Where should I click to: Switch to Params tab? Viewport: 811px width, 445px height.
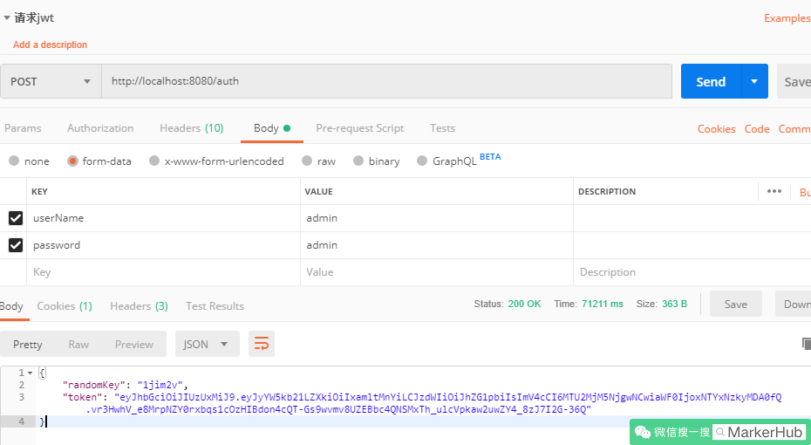point(23,128)
